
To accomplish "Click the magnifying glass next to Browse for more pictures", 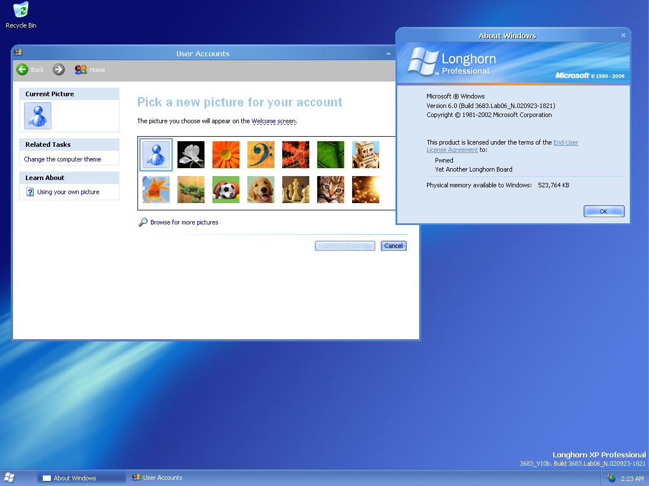I will (143, 222).
